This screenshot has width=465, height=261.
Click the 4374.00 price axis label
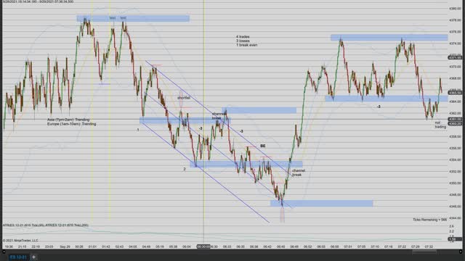click(456, 43)
